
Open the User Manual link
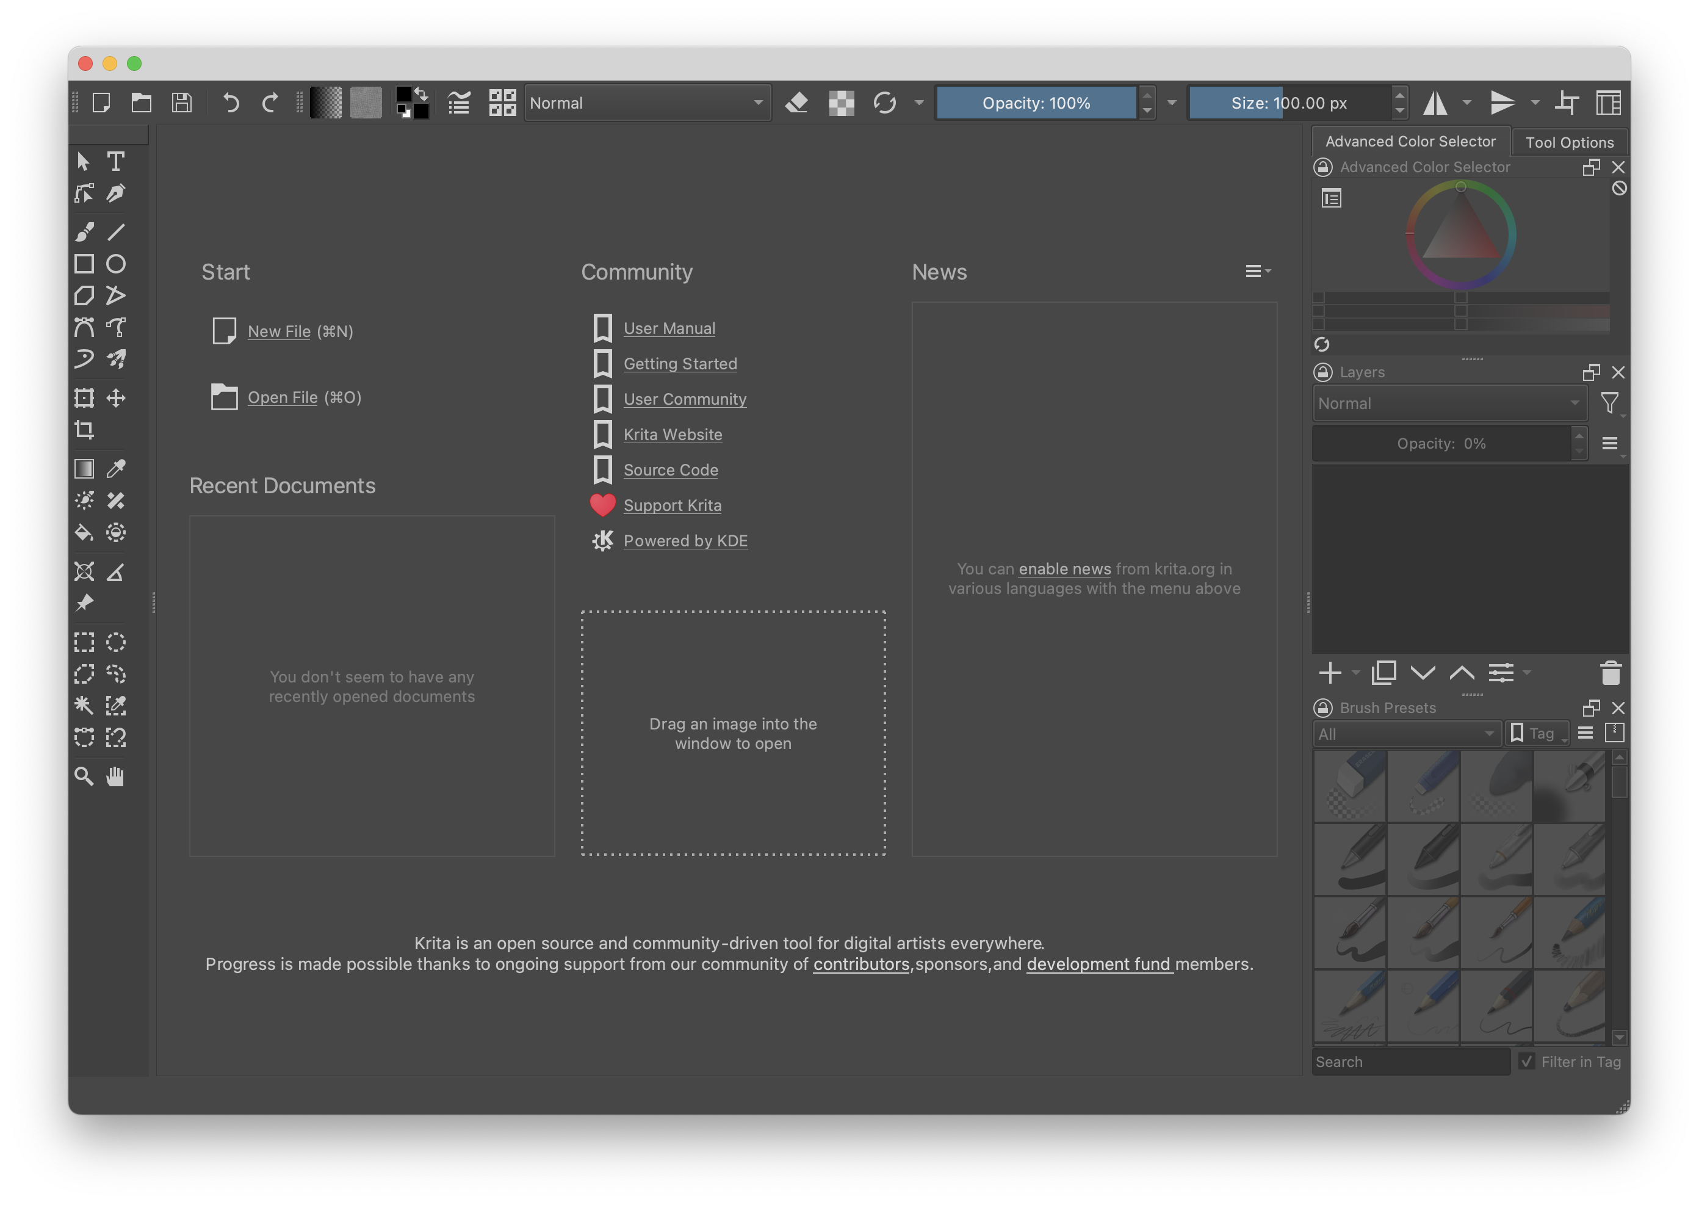(669, 328)
